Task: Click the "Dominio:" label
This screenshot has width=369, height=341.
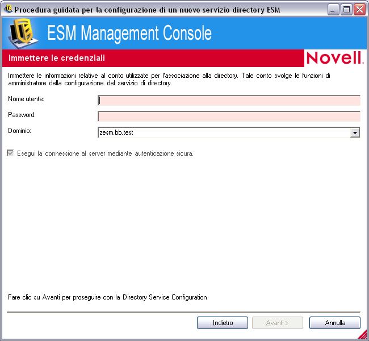Action: tap(19, 131)
